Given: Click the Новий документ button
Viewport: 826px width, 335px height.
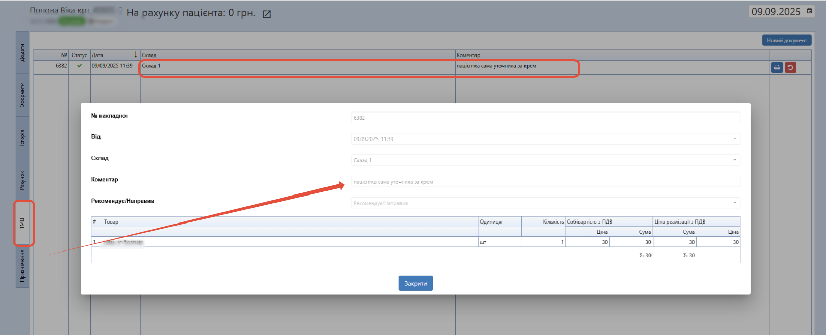Looking at the screenshot, I should click(x=787, y=40).
